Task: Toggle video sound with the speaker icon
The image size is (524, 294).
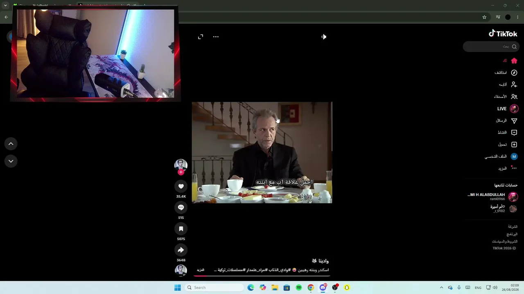Action: coord(324,37)
